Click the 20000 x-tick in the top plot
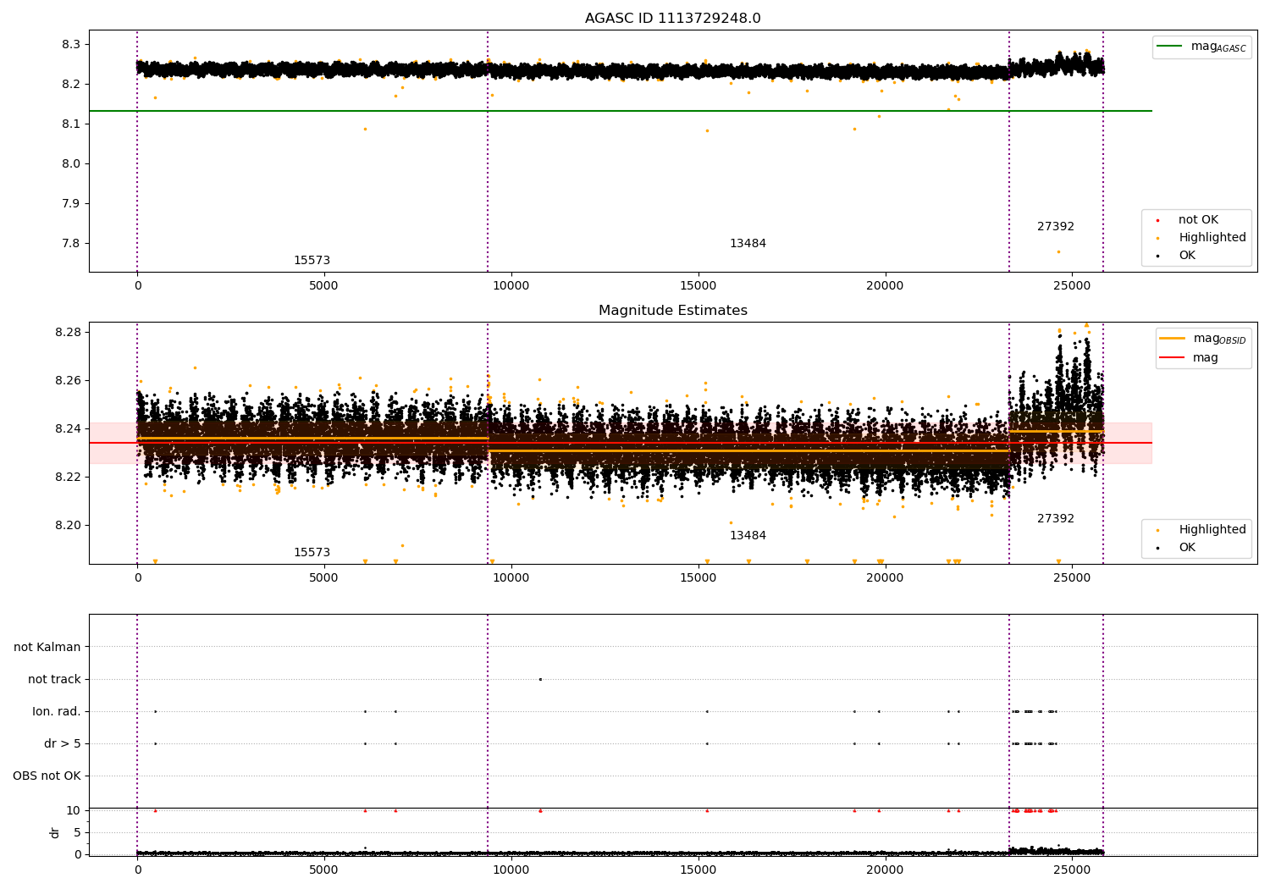1270x889 pixels. tap(885, 285)
